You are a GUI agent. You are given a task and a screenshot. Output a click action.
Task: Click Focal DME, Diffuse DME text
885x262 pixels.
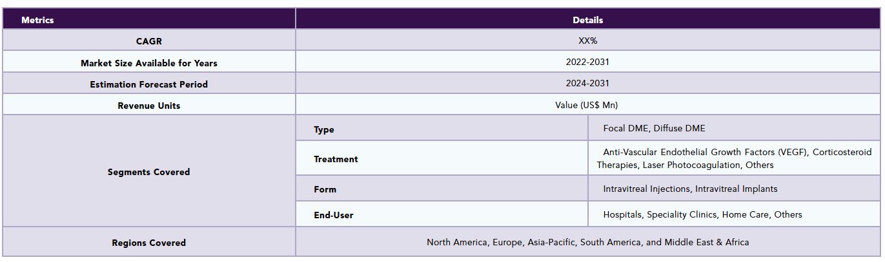655,128
